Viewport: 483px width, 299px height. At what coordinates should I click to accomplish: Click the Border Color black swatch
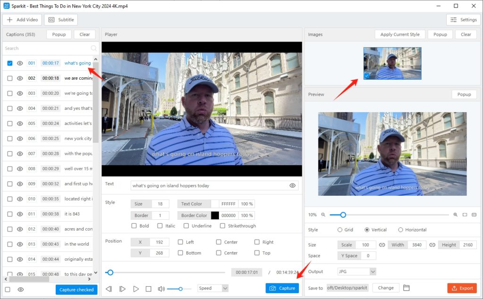click(x=215, y=216)
